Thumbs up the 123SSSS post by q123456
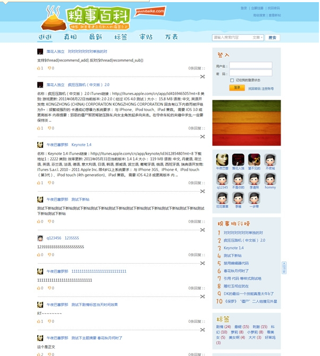The image size is (320, 356). [x=39, y=255]
